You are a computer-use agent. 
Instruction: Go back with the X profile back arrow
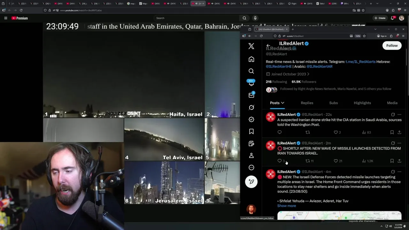click(268, 46)
